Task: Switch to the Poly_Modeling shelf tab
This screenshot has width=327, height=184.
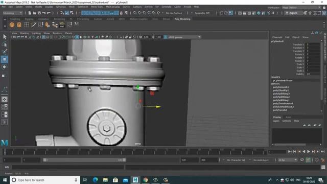Action: 182,19
